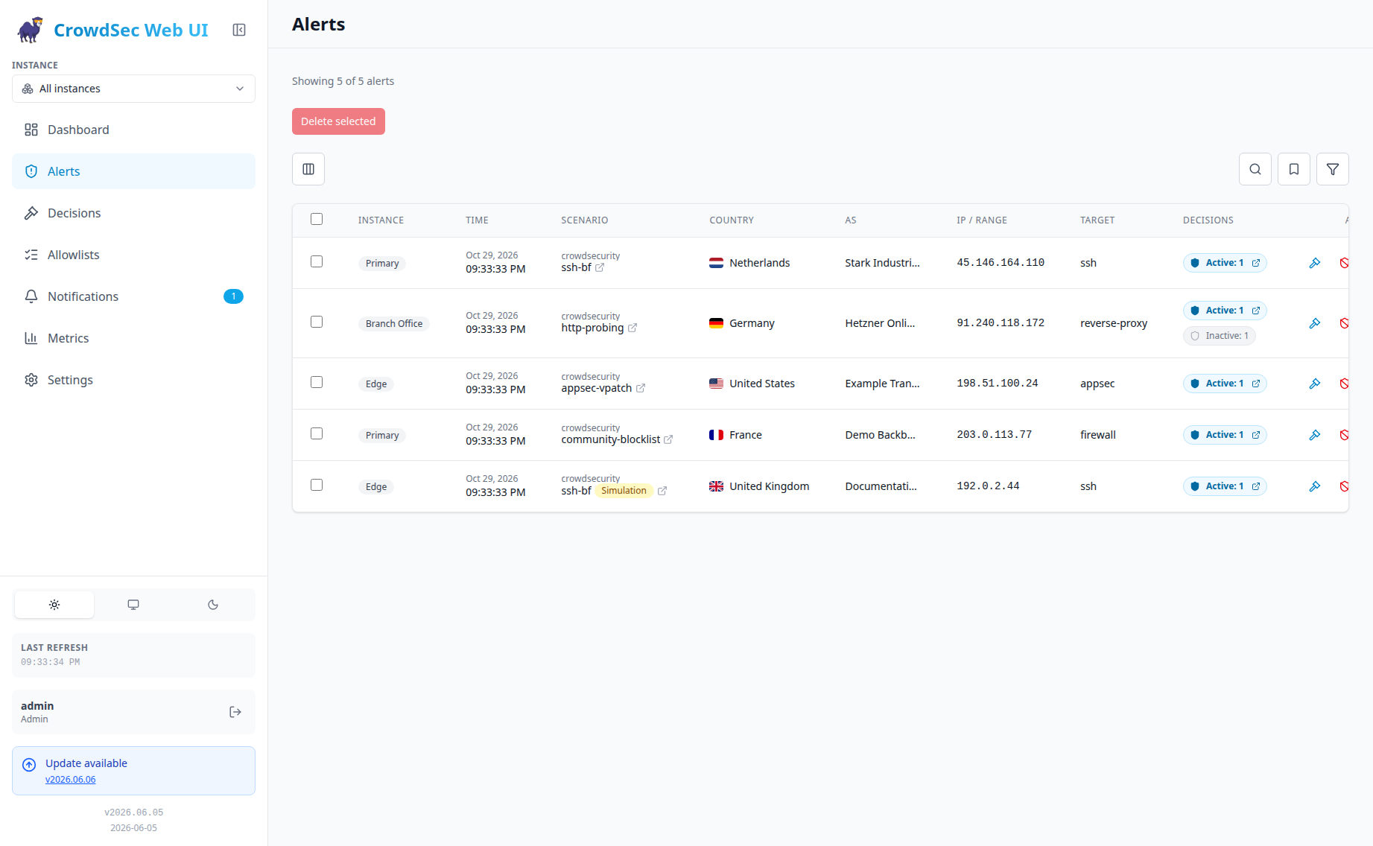
Task: Check the United States alert row checkbox
Action: (317, 382)
